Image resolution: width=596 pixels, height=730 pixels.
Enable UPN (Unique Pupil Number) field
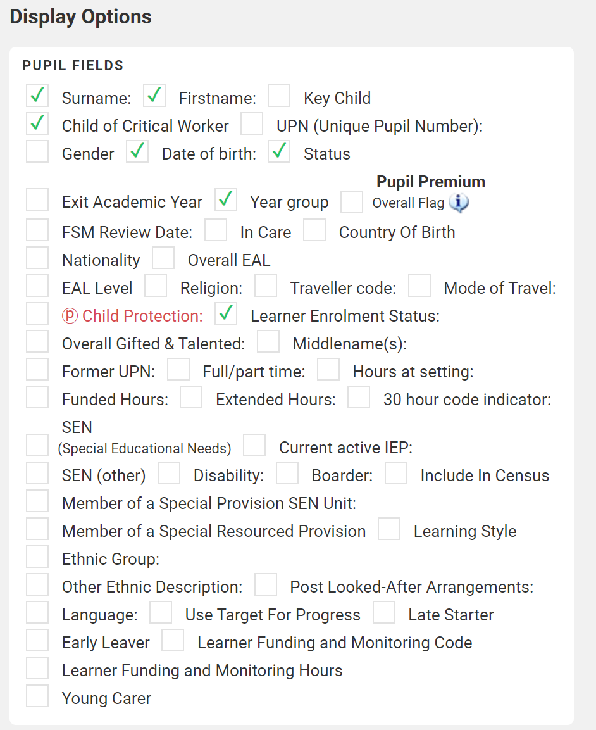252,123
